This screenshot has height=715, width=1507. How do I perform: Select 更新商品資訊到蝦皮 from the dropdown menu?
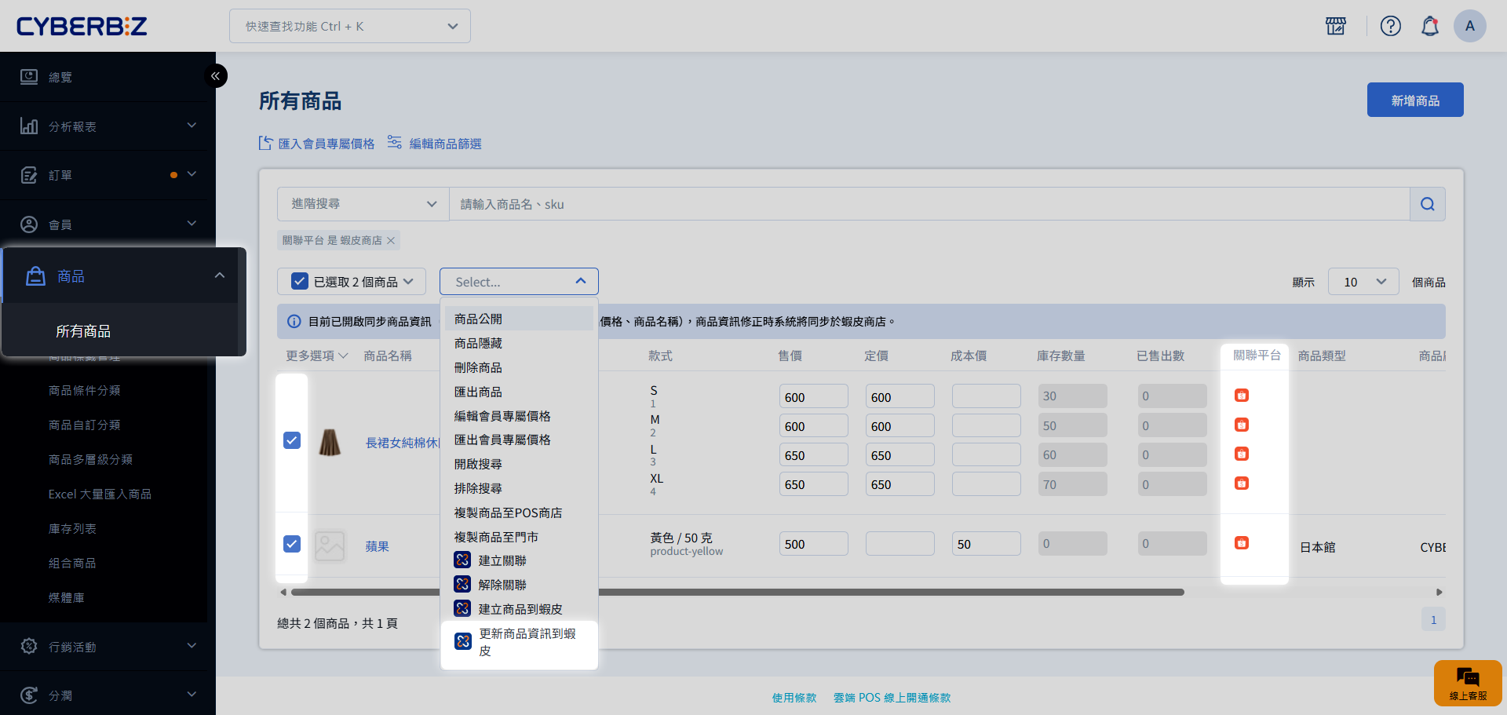click(519, 642)
